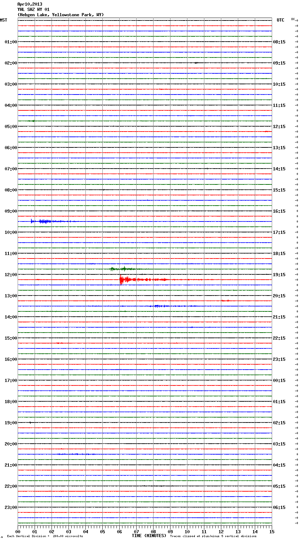Click minute 03 on the bottom axis

pyautogui.click(x=68, y=531)
